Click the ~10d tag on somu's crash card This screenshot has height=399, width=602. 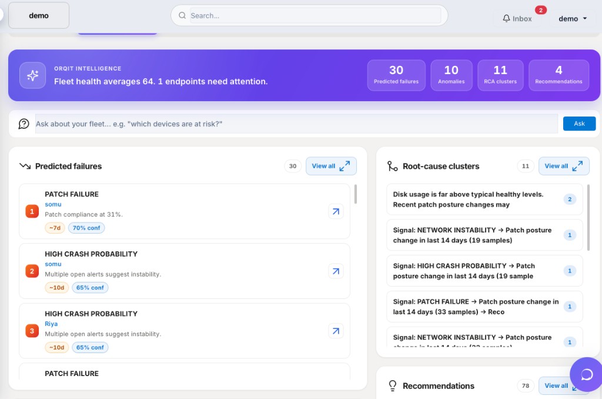[57, 288]
